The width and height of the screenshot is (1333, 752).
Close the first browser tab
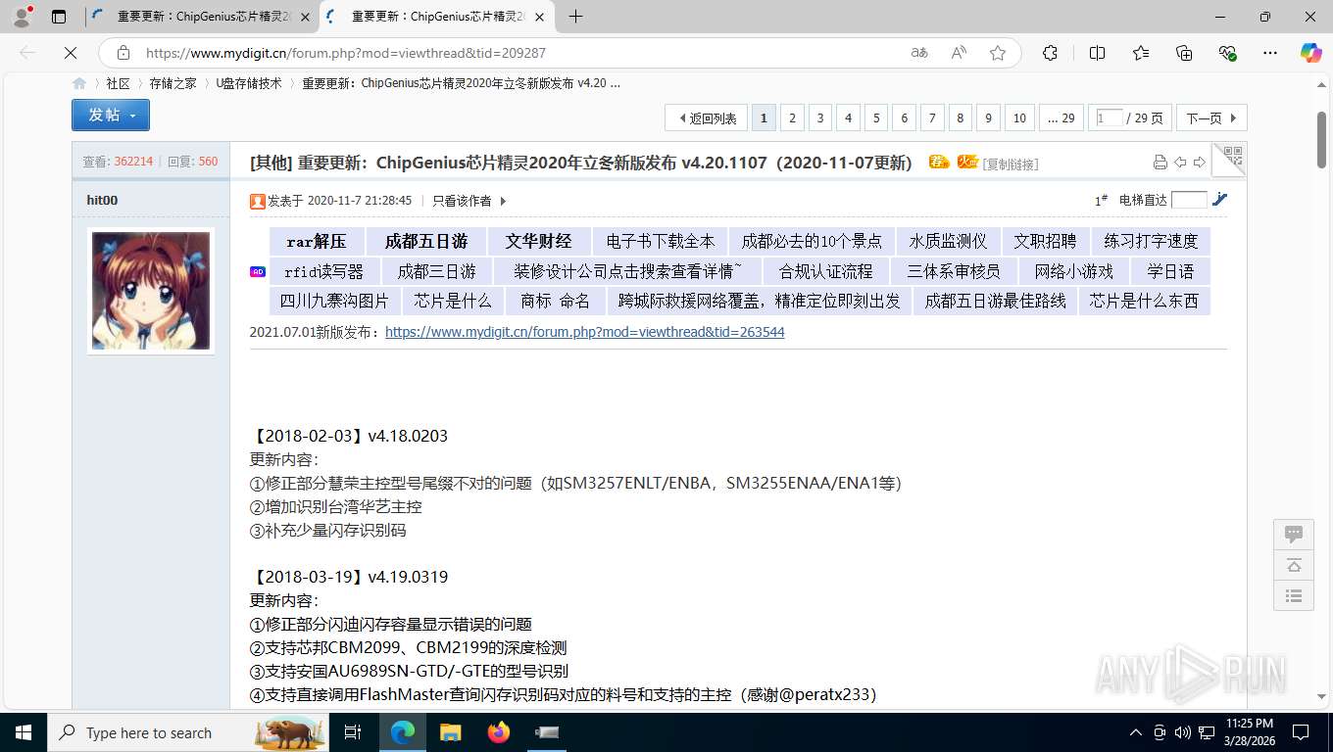point(305,17)
